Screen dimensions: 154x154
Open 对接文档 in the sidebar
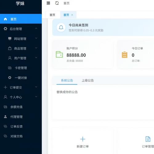(x=21, y=136)
